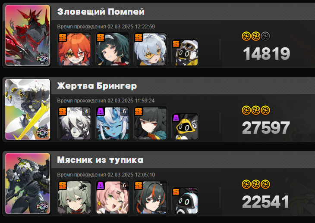Click the Зловещий Помпей title
This screenshot has height=223, width=315.
tap(101, 12)
